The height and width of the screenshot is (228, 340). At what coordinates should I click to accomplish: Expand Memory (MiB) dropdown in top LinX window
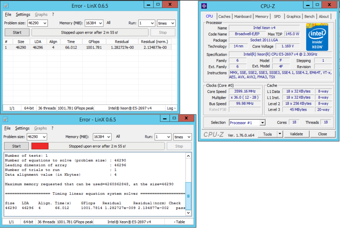pos(101,23)
